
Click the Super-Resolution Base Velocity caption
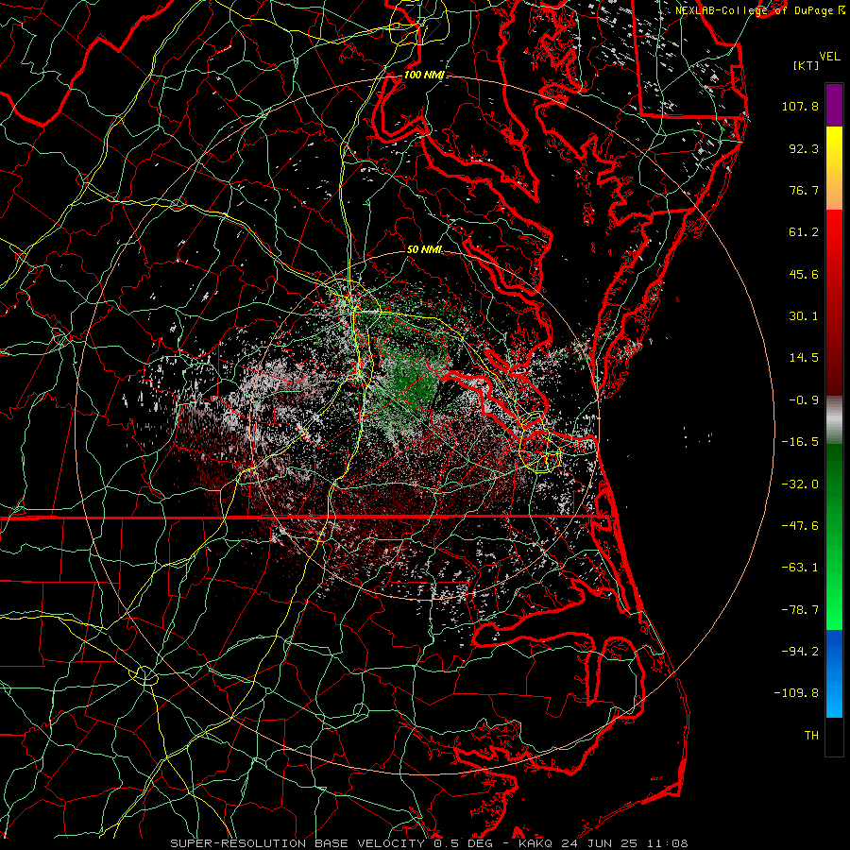click(x=429, y=843)
